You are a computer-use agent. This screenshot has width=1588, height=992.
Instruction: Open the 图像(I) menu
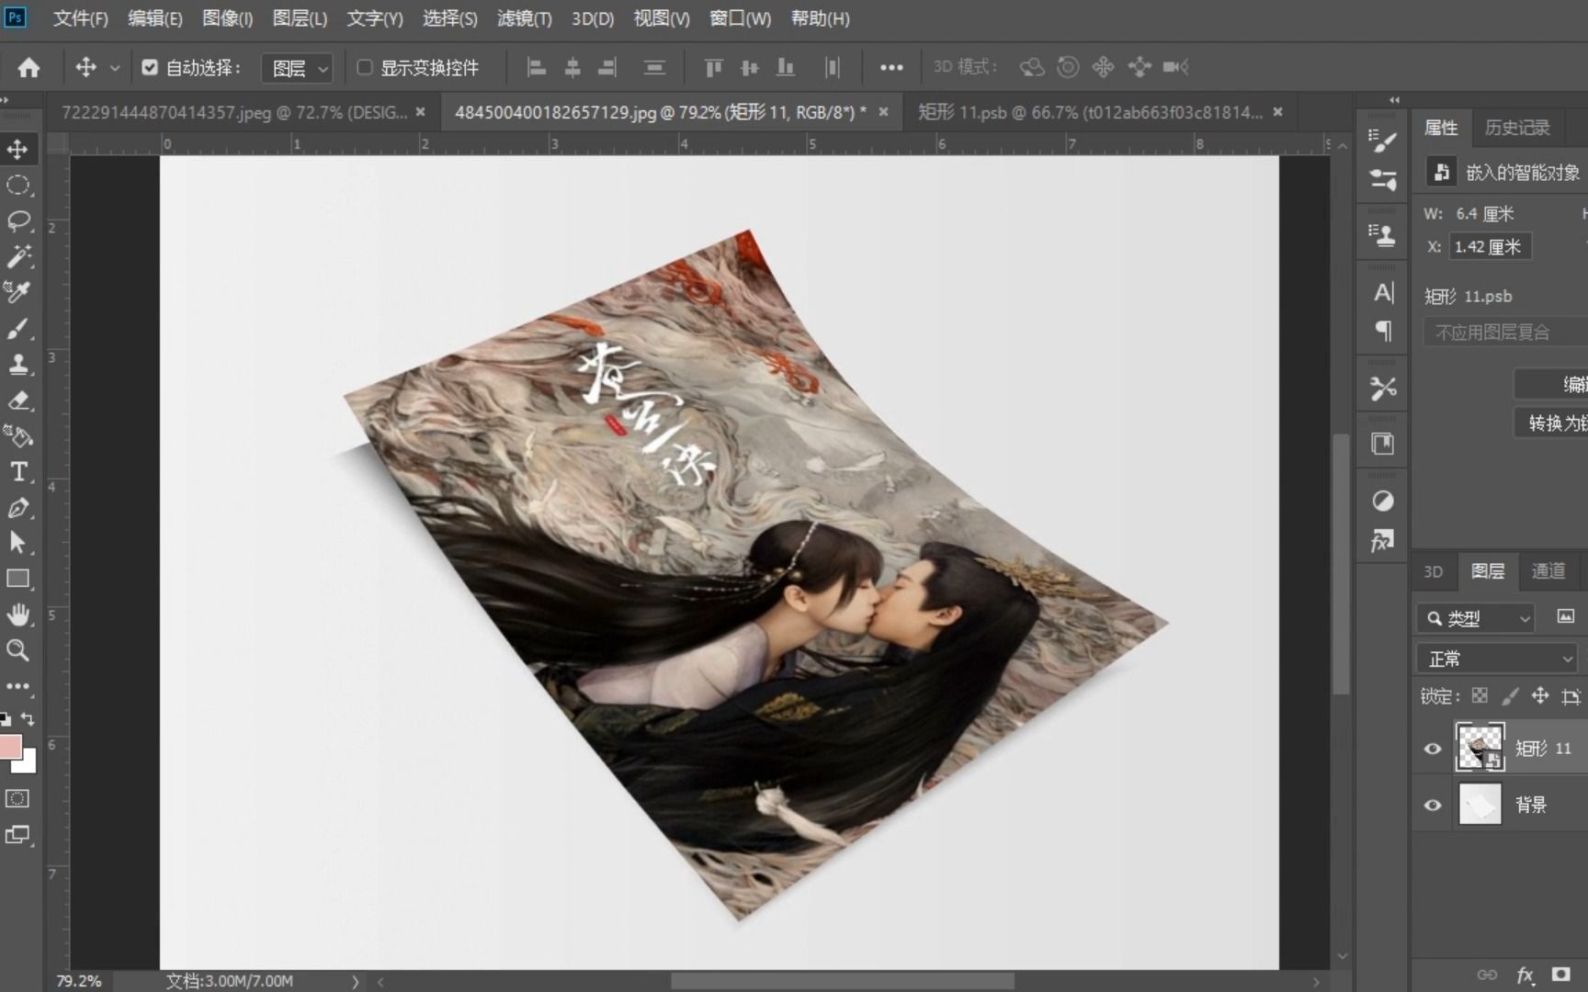227,18
